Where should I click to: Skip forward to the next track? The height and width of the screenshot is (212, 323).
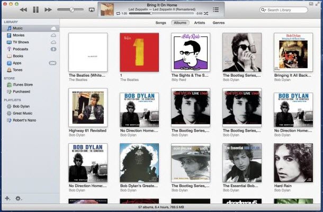click(x=48, y=10)
